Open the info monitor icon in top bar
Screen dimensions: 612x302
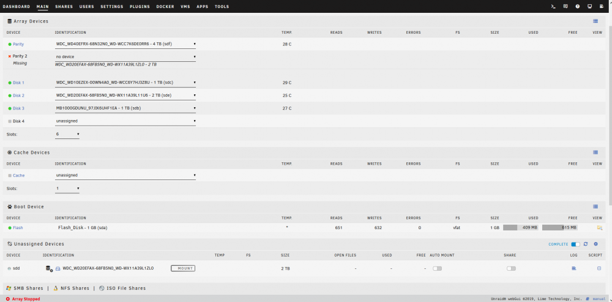point(589,6)
